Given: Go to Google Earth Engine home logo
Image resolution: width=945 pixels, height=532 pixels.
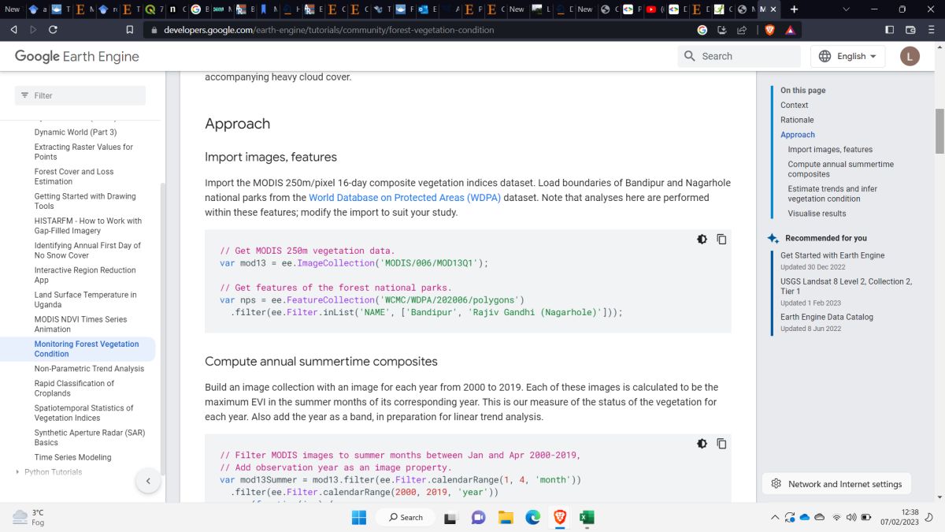Looking at the screenshot, I should (77, 57).
